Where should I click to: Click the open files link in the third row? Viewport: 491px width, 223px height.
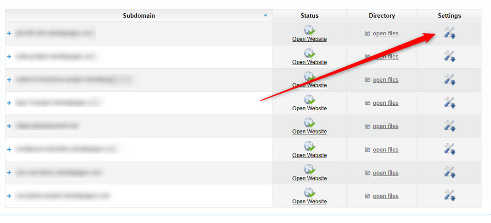[385, 80]
